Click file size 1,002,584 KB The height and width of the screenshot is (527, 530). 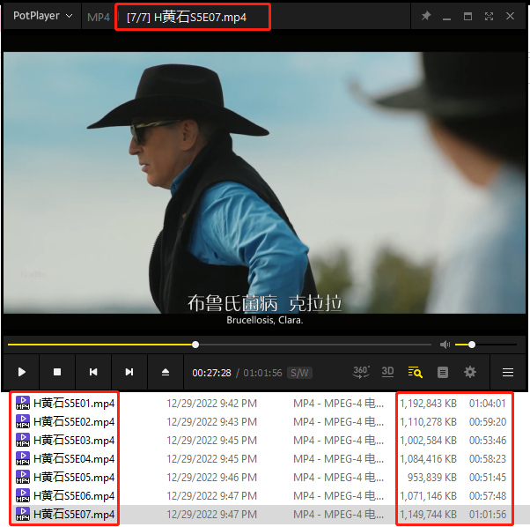click(x=428, y=441)
